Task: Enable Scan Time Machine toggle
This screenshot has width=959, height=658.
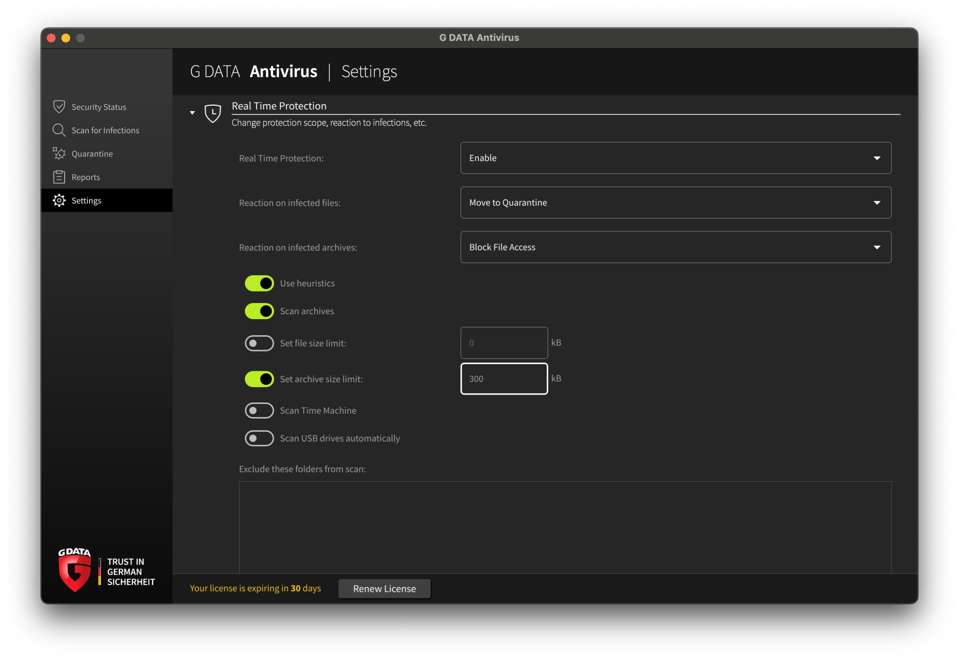Action: (x=259, y=410)
